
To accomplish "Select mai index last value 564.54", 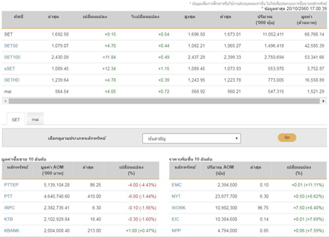I will point(62,92).
